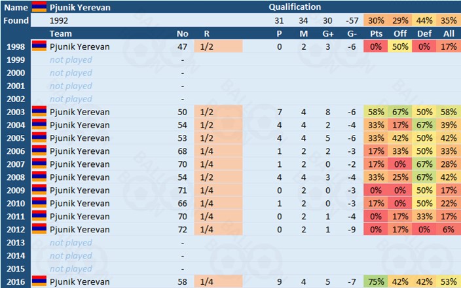Click the Armenian flag beside the header club name

39,7
